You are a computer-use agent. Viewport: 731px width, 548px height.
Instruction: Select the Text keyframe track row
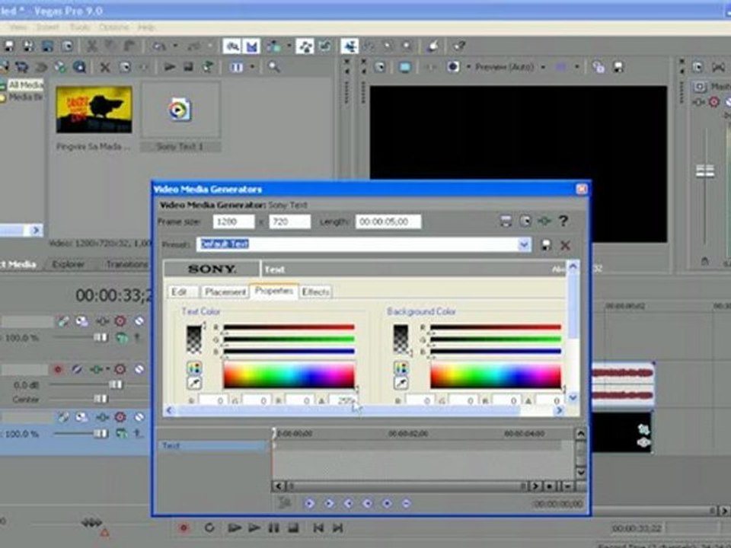click(x=213, y=446)
